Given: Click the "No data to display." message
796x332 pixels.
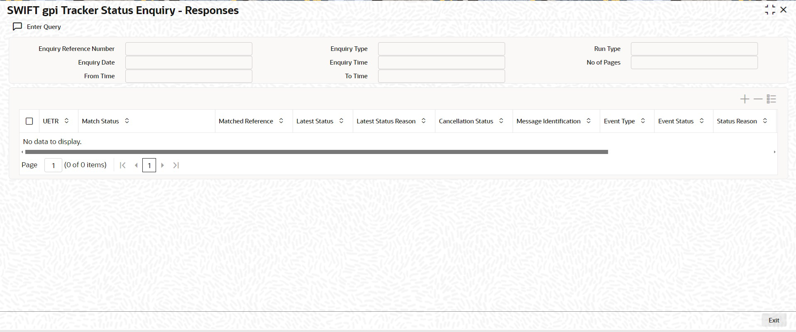Looking at the screenshot, I should 52,142.
